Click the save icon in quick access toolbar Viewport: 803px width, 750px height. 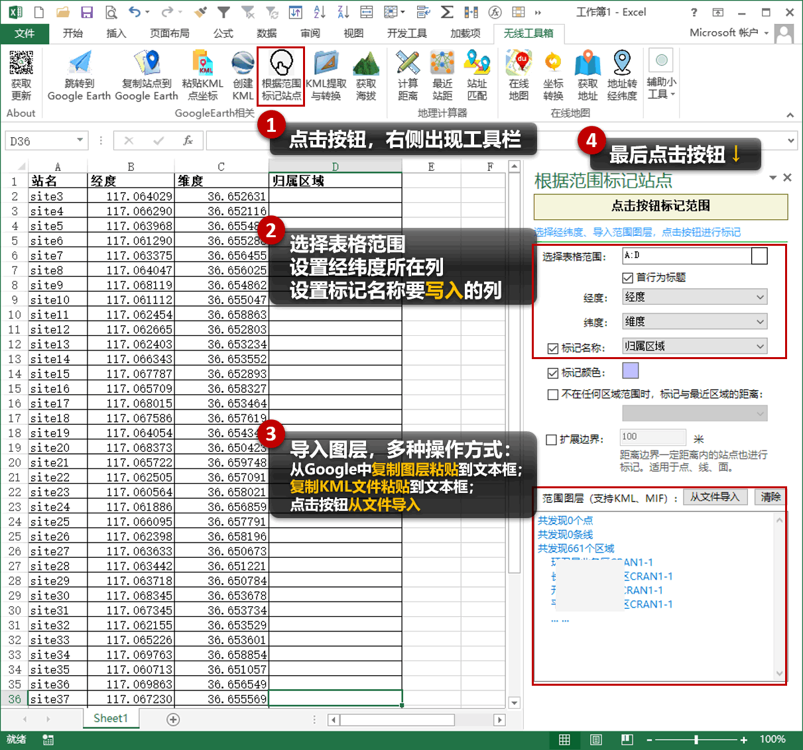point(86,12)
